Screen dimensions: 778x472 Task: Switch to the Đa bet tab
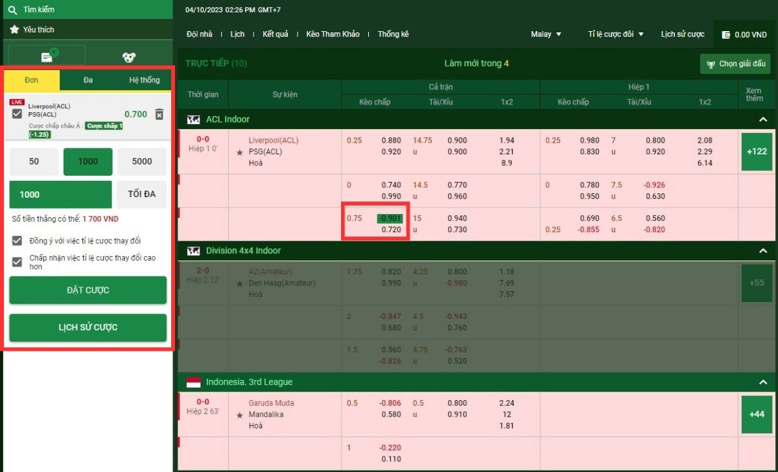point(88,80)
